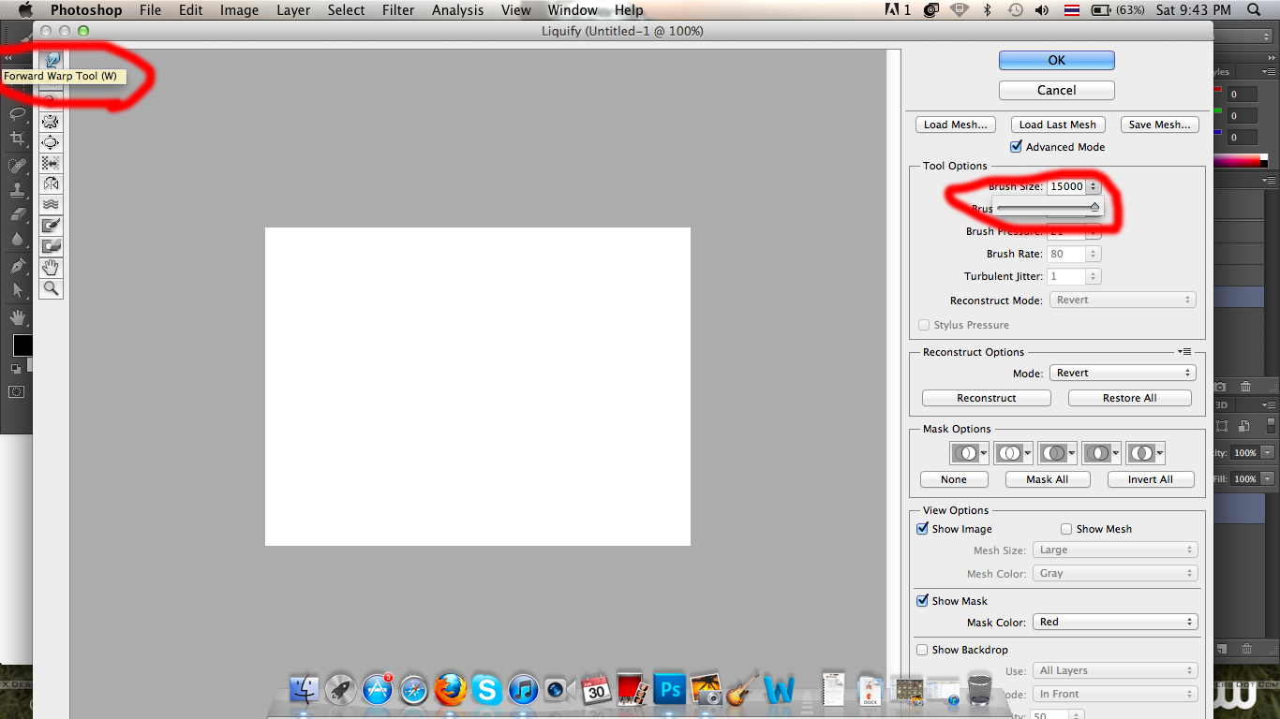Open Mesh Color dropdown
The width and height of the screenshot is (1280, 719).
[x=1114, y=573]
